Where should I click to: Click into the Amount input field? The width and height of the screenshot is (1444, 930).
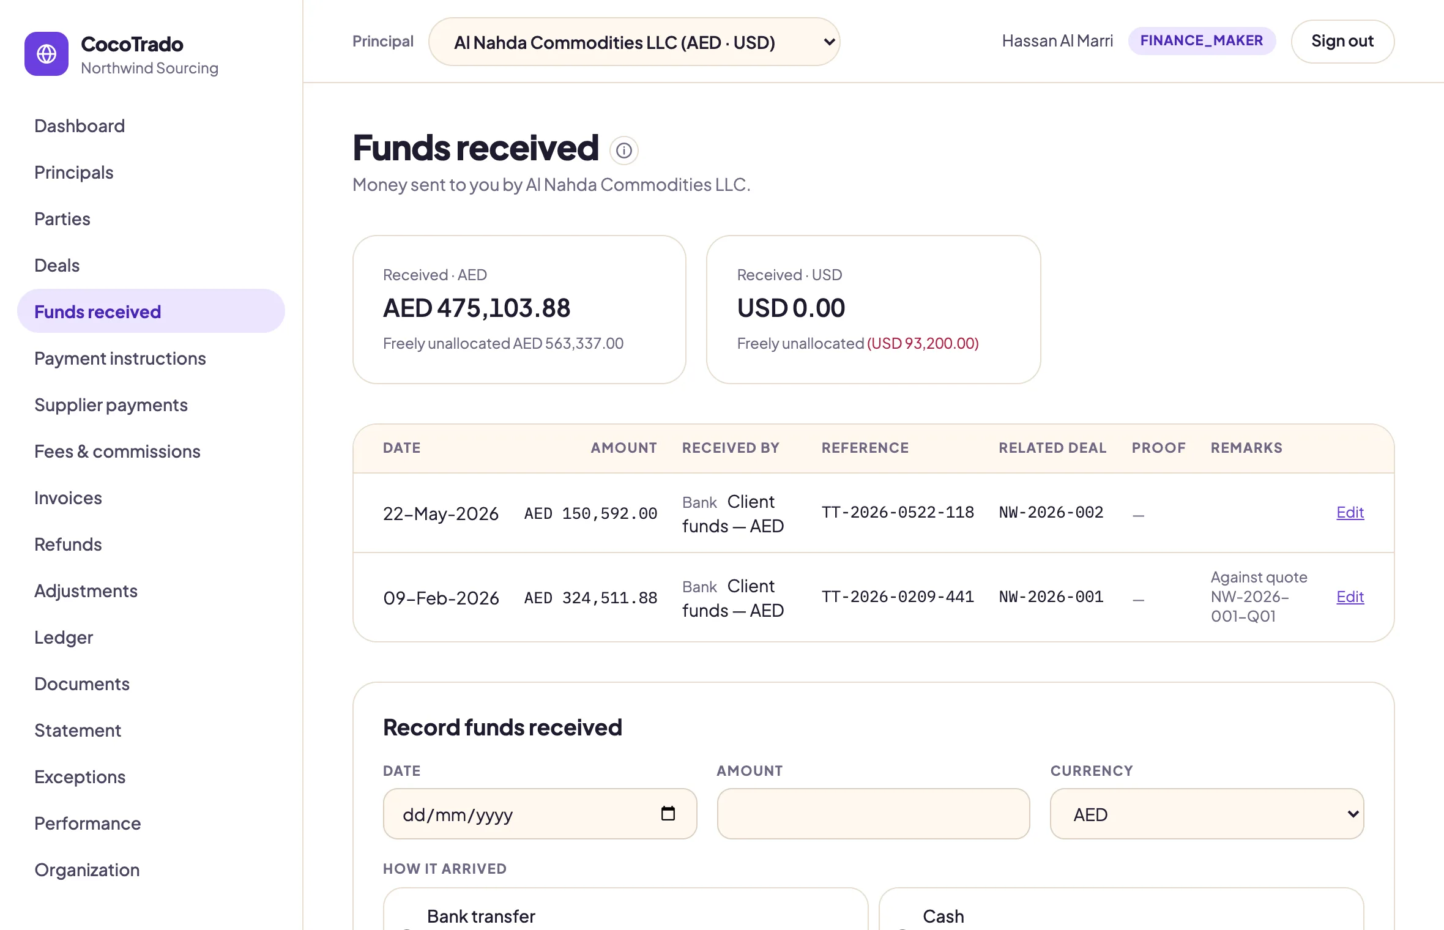pyautogui.click(x=873, y=814)
